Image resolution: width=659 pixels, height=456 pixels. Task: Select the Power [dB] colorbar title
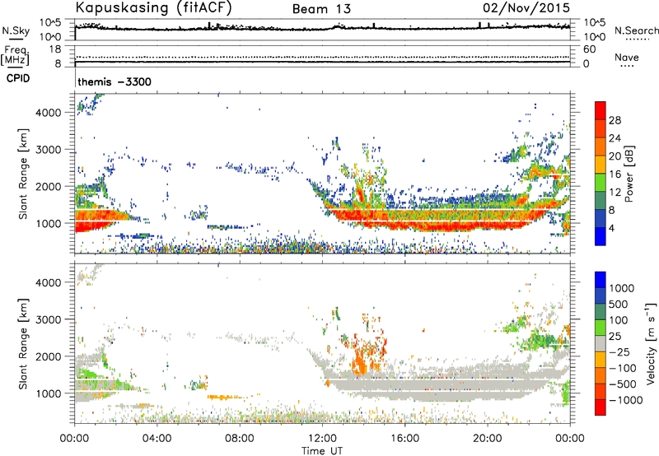point(629,174)
